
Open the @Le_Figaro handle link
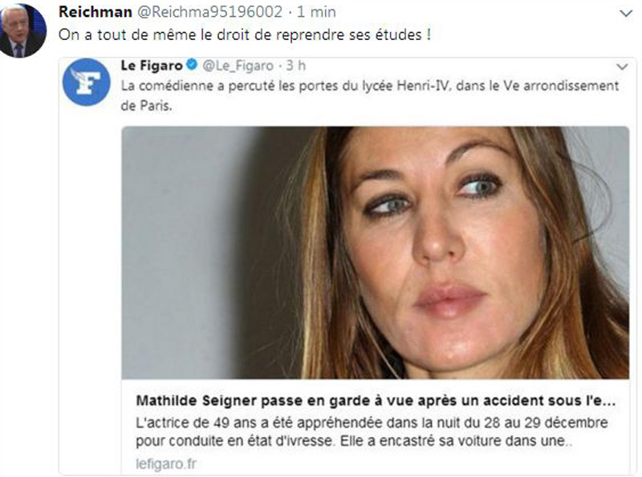[x=238, y=66]
